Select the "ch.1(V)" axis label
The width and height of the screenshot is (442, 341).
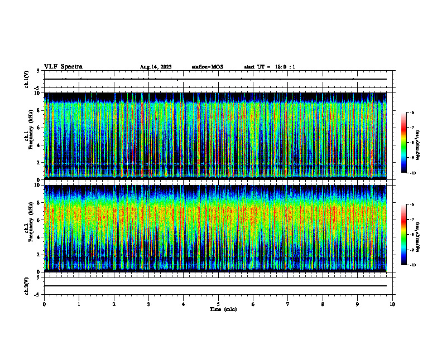(26, 79)
